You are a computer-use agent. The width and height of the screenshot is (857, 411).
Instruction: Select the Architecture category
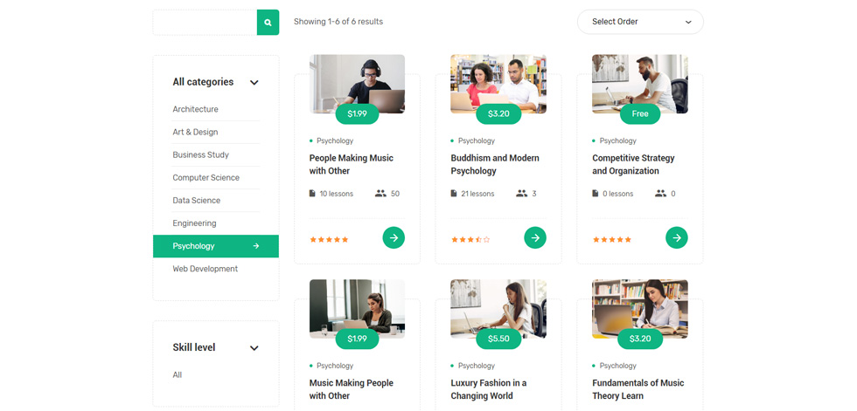pos(195,109)
